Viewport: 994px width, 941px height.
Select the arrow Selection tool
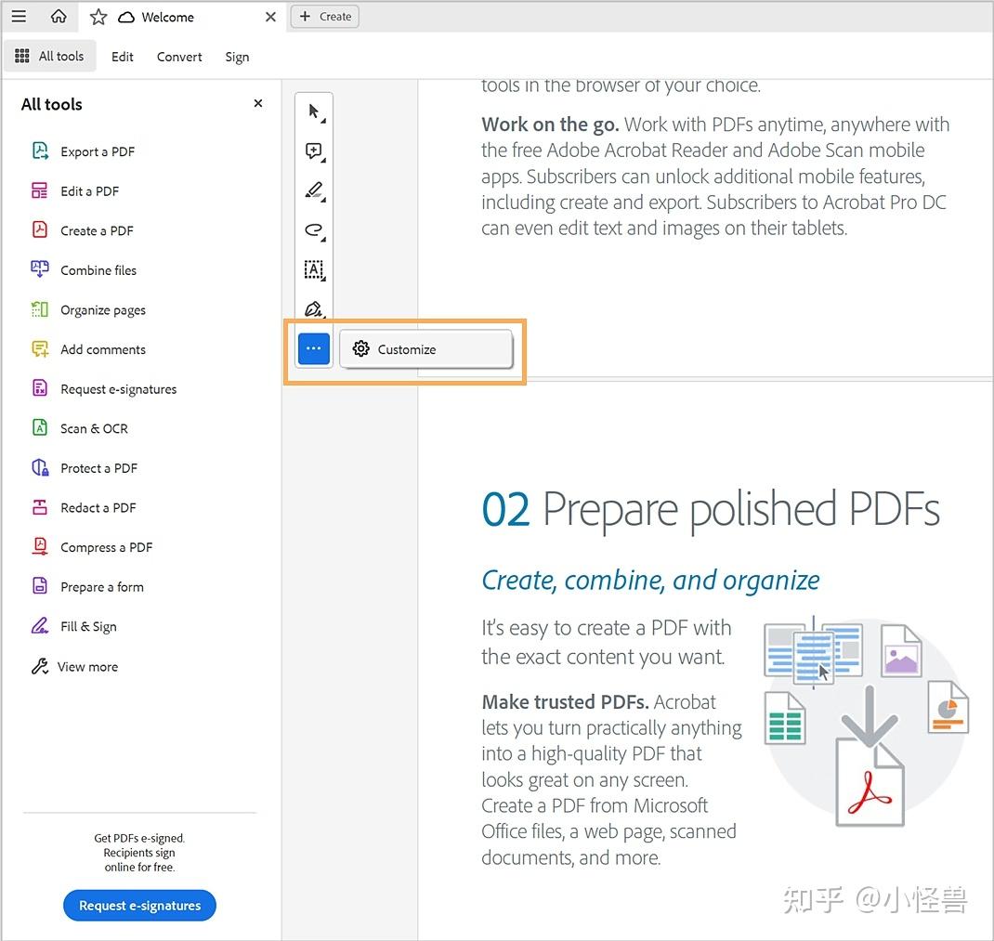click(311, 110)
